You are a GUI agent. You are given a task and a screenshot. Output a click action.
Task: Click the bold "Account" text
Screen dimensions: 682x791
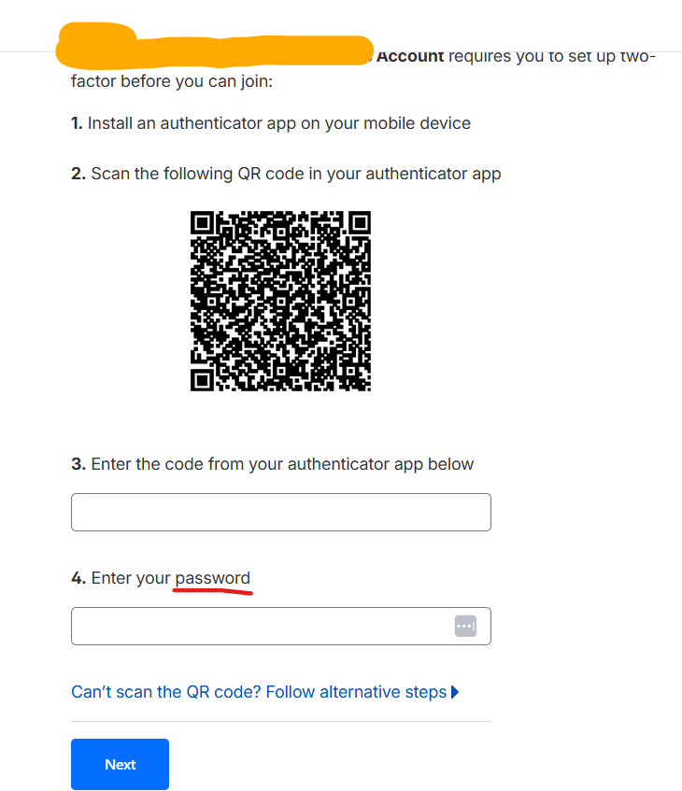click(409, 56)
